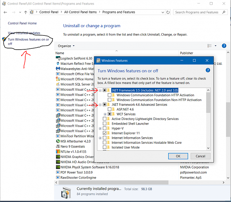
Task: Click OK in Windows Features dialog
Action: (x=178, y=156)
